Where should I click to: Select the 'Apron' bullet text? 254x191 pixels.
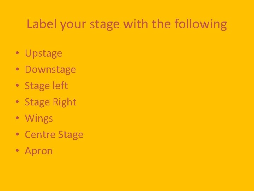point(38,151)
